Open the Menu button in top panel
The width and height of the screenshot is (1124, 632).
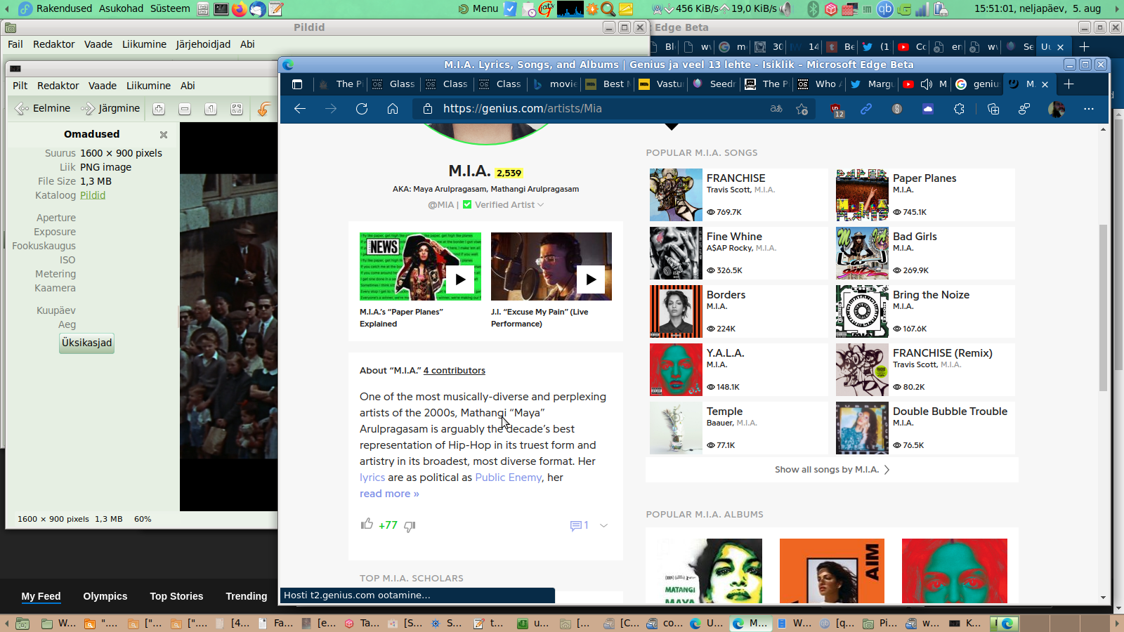(x=478, y=9)
